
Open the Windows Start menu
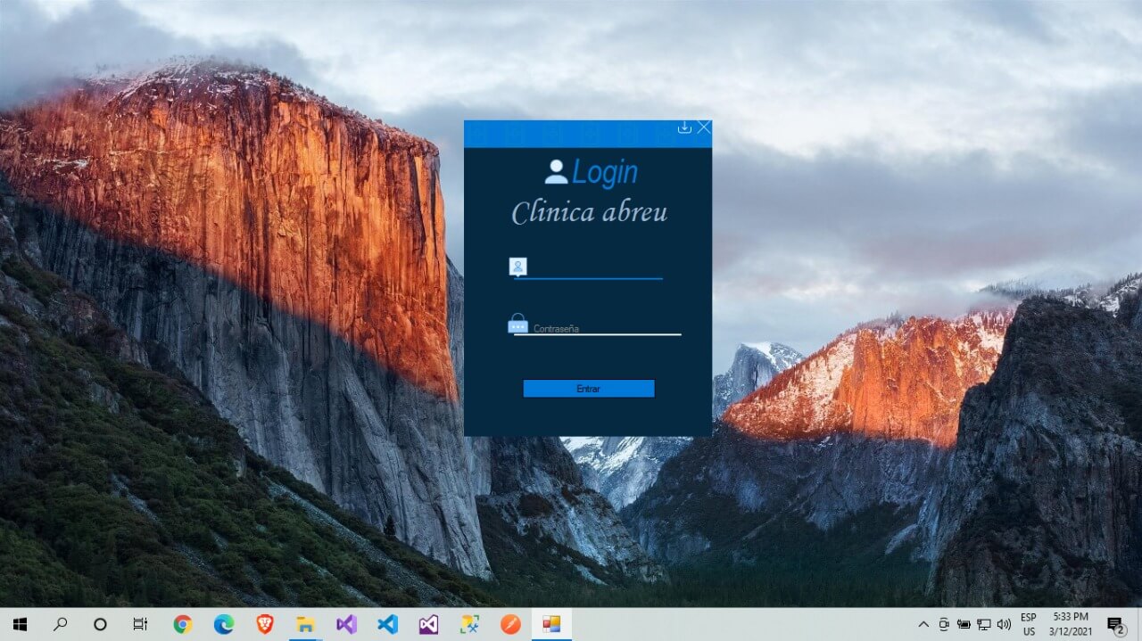tap(20, 624)
